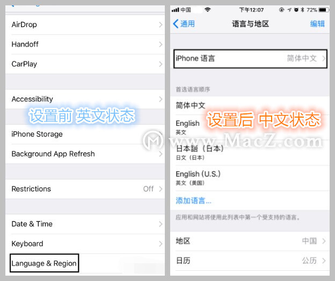335x281 pixels.
Task: Tap the location arrow status icon
Action: click(289, 10)
